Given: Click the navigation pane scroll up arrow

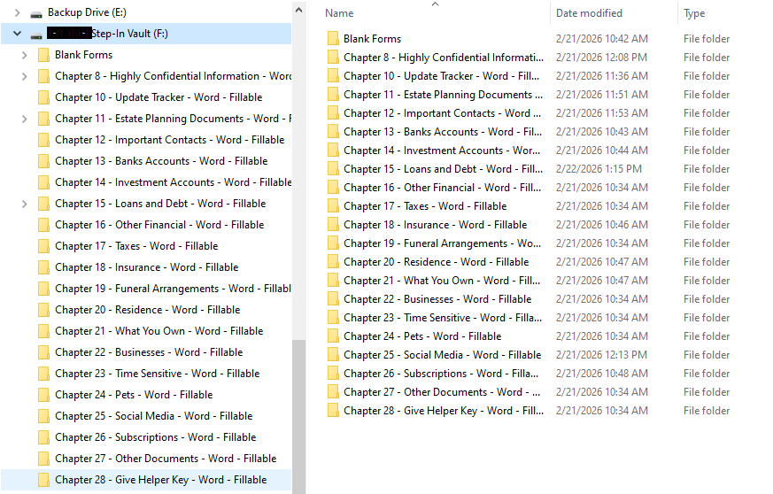Looking at the screenshot, I should [298, 10].
